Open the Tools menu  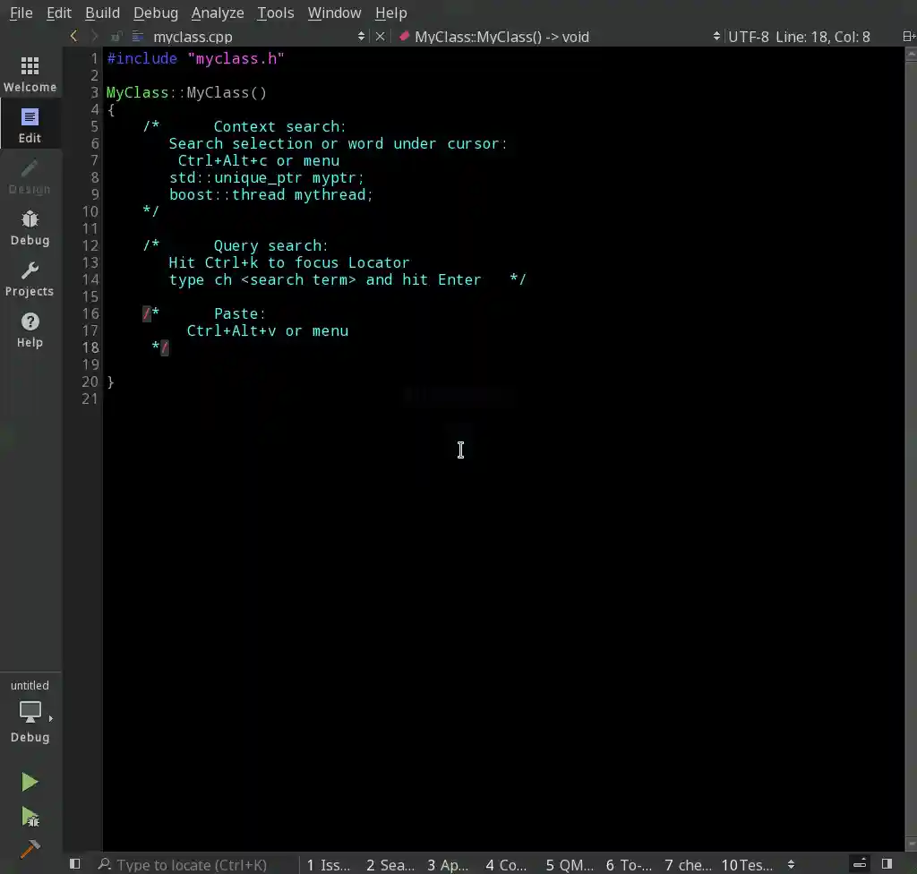275,13
